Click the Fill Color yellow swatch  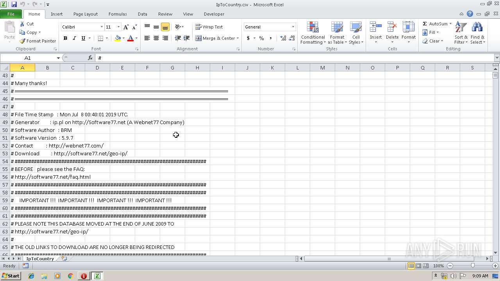pos(118,38)
